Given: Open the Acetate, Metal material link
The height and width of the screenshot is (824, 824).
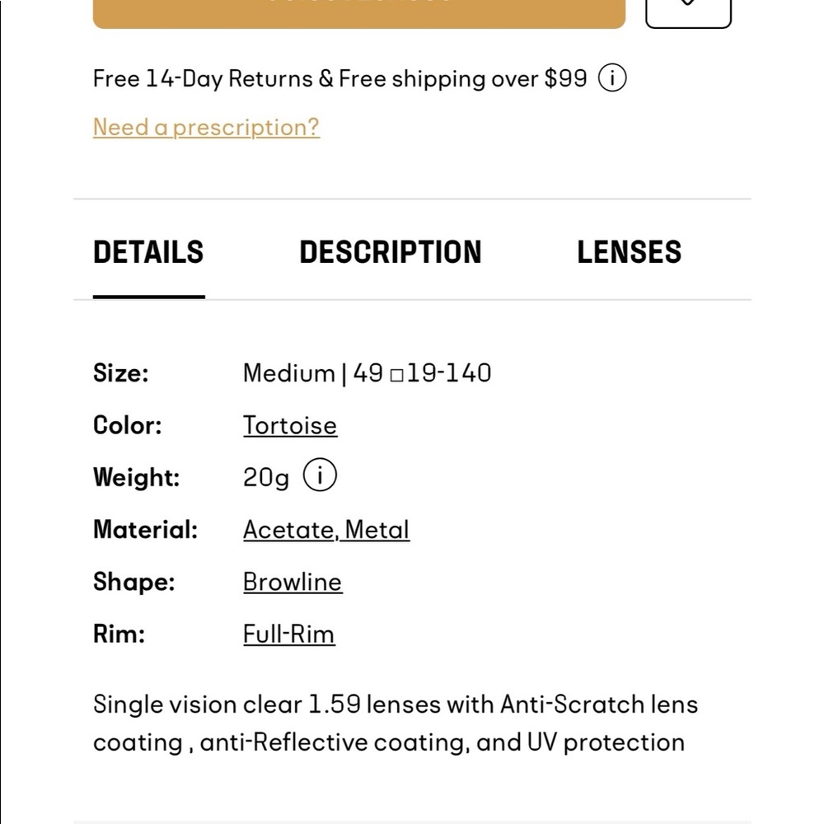Looking at the screenshot, I should click(x=326, y=529).
